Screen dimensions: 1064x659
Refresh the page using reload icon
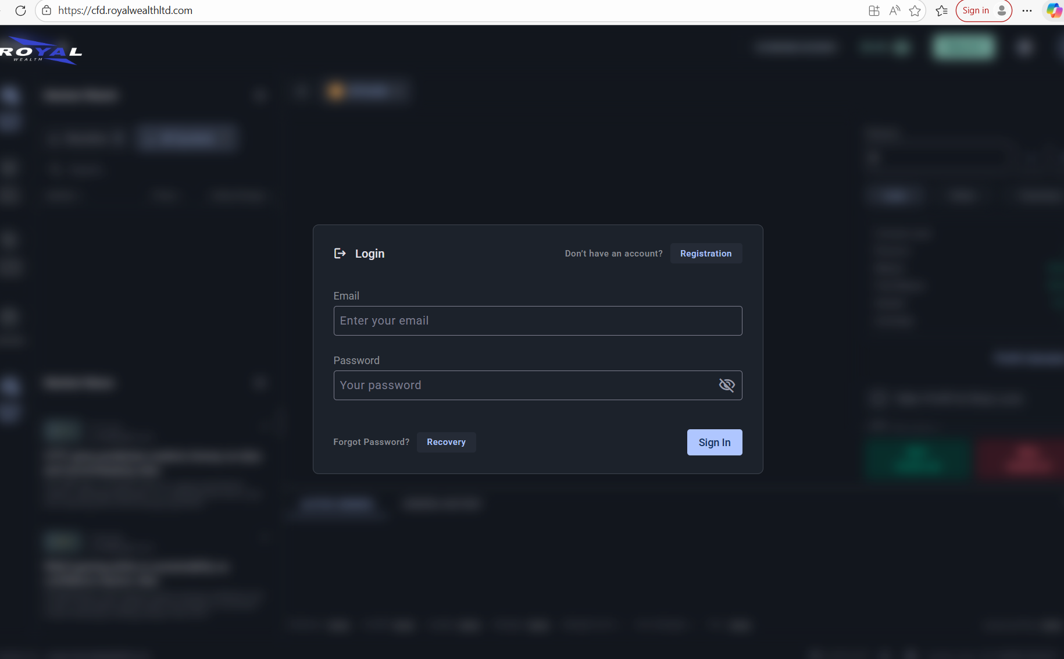[20, 10]
